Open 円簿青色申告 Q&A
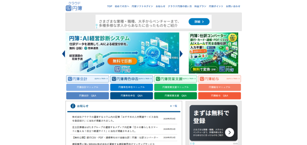The image size is (307, 145). [132, 96]
